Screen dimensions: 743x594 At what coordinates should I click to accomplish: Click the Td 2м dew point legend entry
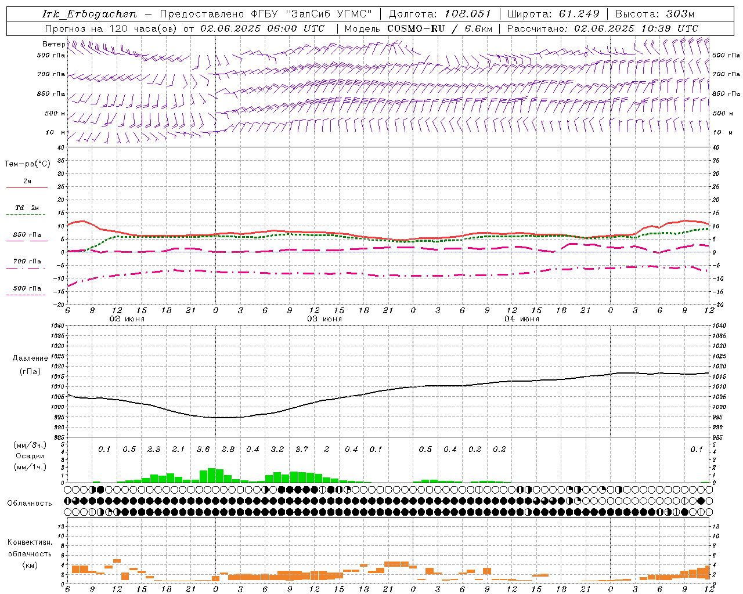27,208
